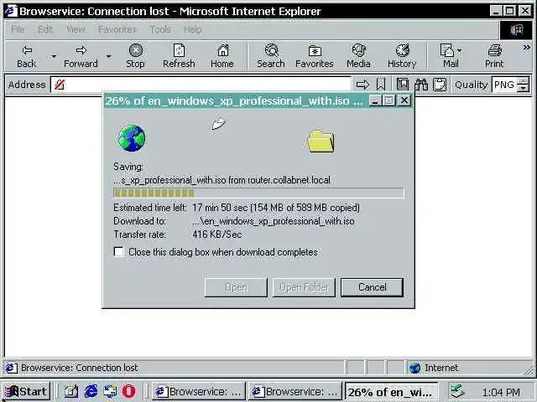Click the 'from router.collabnet.local' saving text
This screenshot has height=402, width=537.
click(279, 180)
